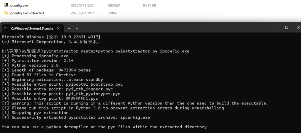Click the 文件夹 type cell
The image size is (301, 133).
[113, 13]
